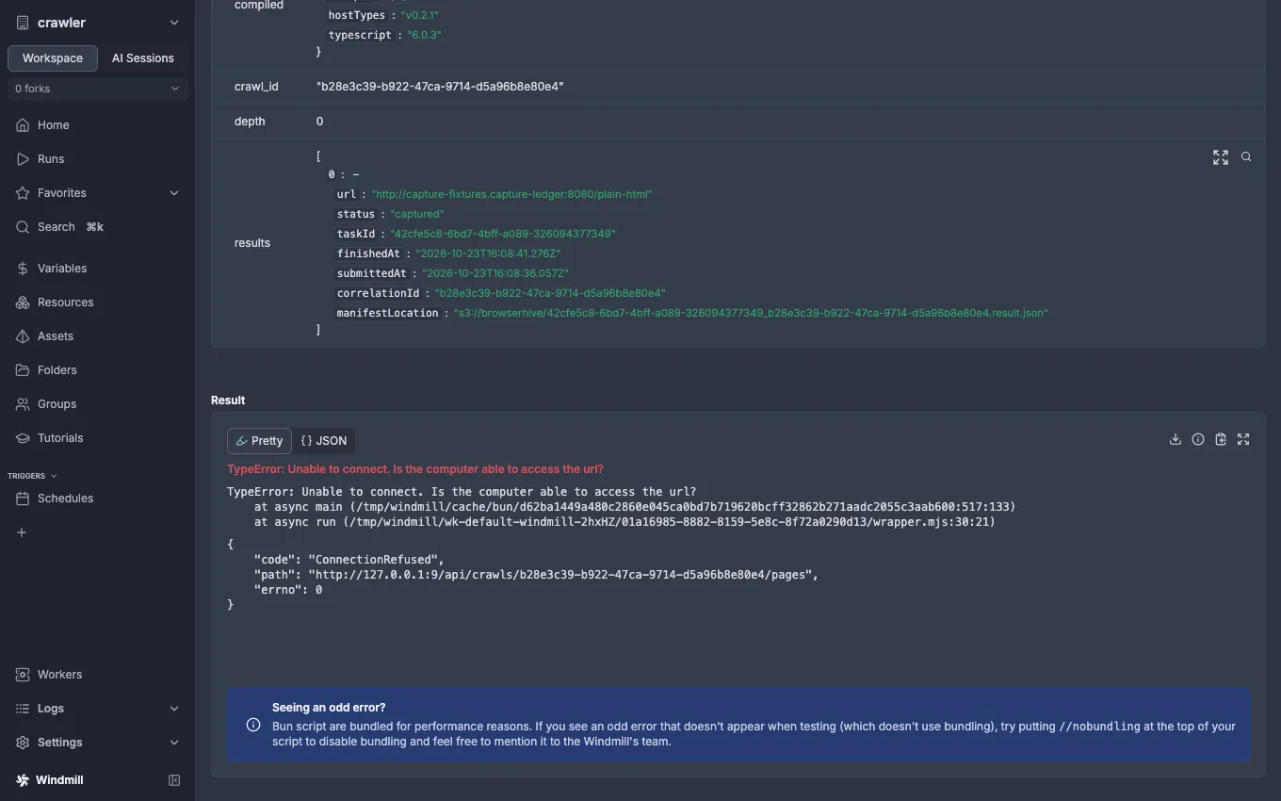Image resolution: width=1281 pixels, height=801 pixels.
Task: Open the crawler workspace switcher chevron
Action: click(x=174, y=23)
